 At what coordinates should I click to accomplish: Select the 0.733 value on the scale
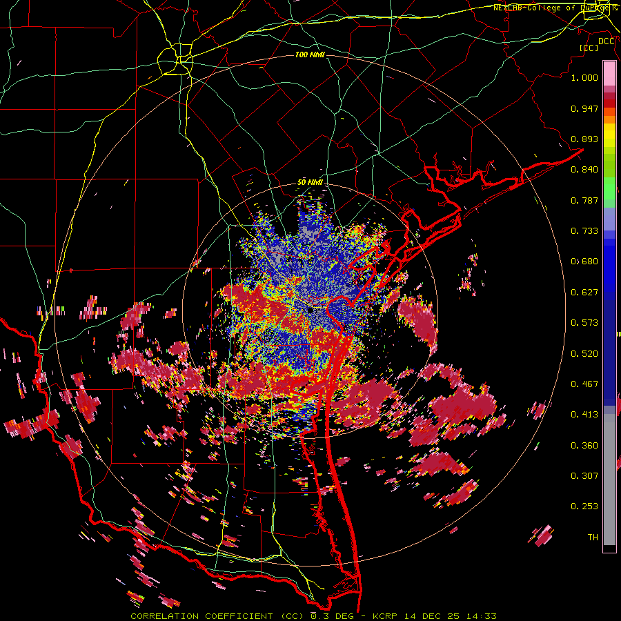tap(584, 231)
